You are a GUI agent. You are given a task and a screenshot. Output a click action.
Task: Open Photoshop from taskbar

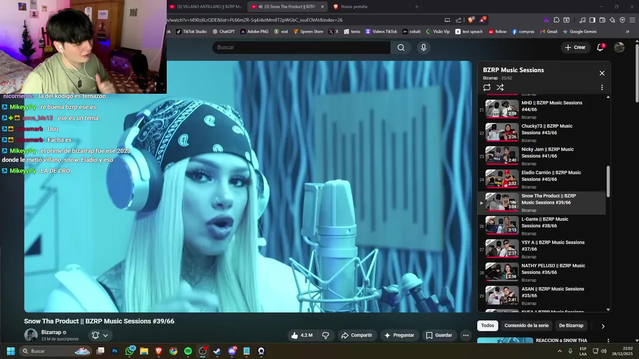(115, 351)
